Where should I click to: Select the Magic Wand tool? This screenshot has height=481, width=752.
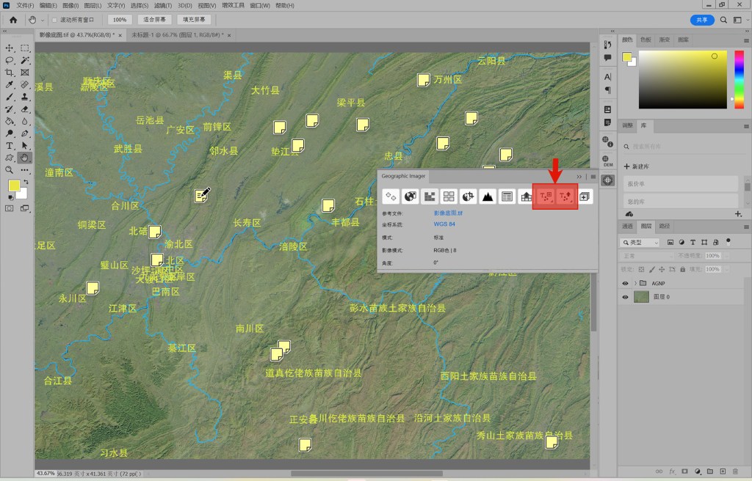(x=25, y=60)
